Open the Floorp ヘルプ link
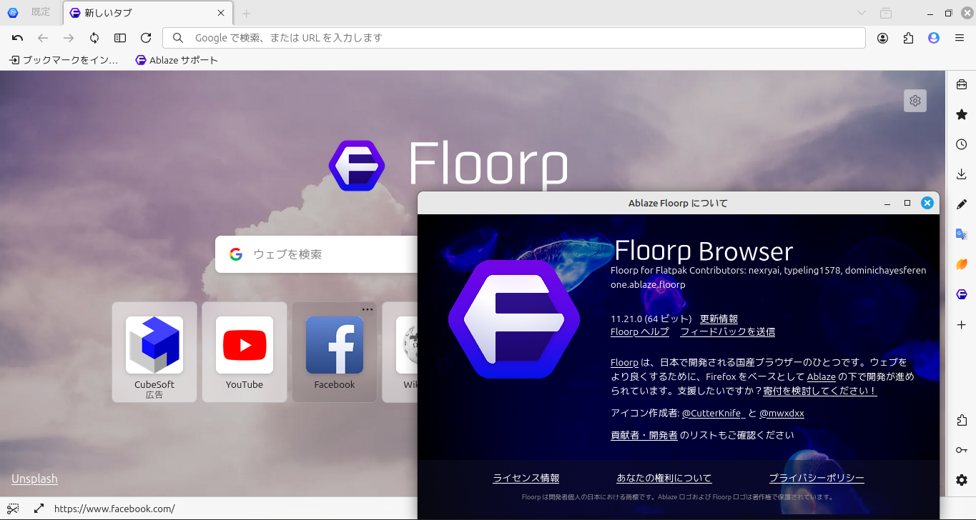 tap(640, 331)
